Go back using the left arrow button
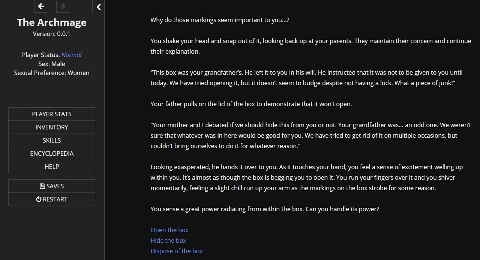This screenshot has width=480, height=260. point(41,6)
